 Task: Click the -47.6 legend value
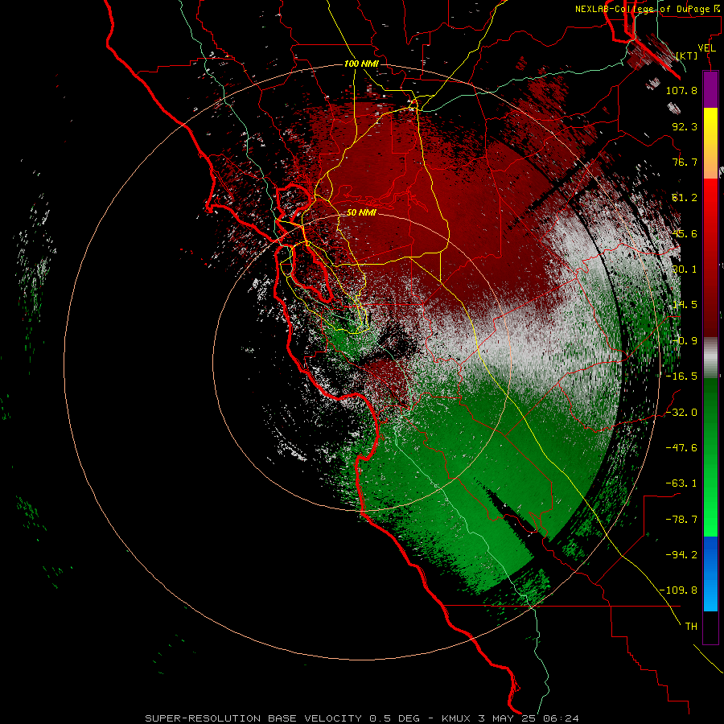(x=681, y=448)
